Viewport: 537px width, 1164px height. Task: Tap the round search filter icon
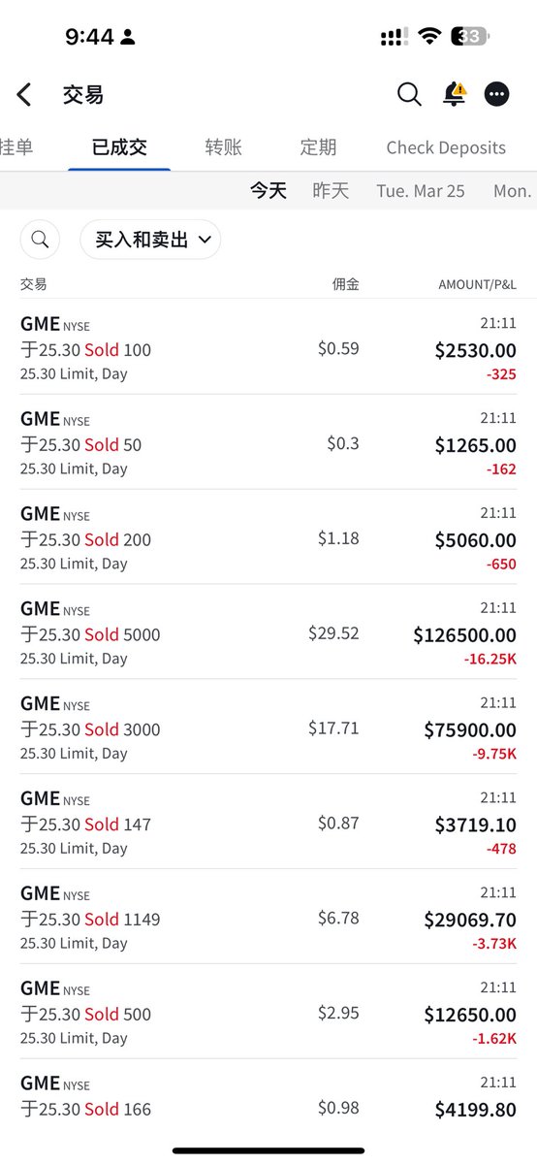pos(40,240)
